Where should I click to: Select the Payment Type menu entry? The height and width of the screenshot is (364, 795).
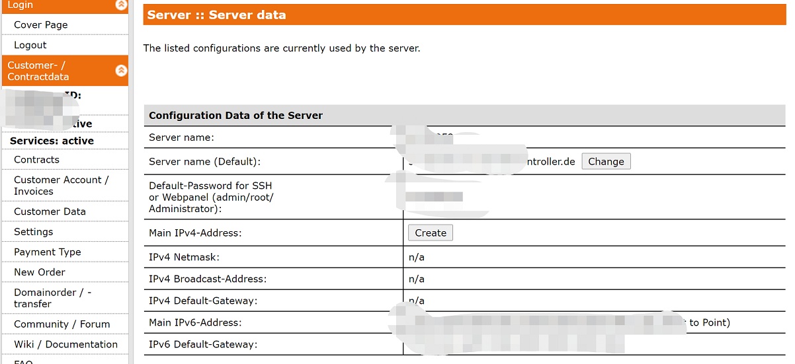(48, 252)
